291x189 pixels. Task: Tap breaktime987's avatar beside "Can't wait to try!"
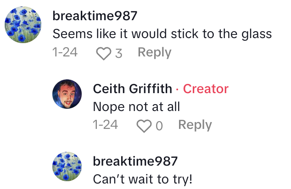pos(67,167)
